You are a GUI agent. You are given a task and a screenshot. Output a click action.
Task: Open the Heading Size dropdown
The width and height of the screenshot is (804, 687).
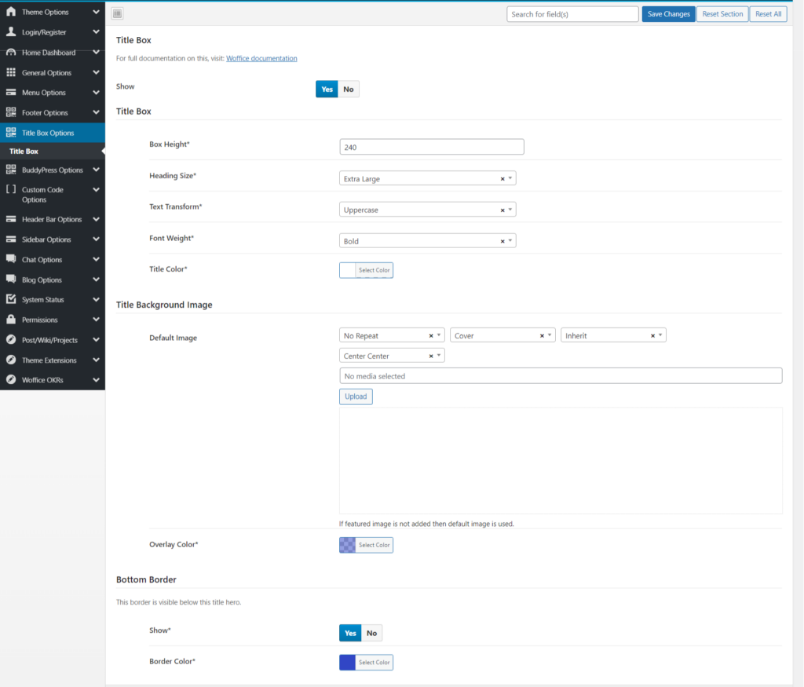click(427, 179)
